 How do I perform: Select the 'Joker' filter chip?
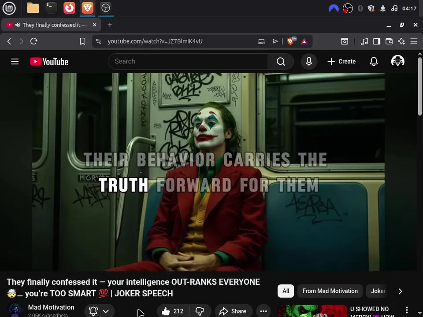tap(378, 291)
